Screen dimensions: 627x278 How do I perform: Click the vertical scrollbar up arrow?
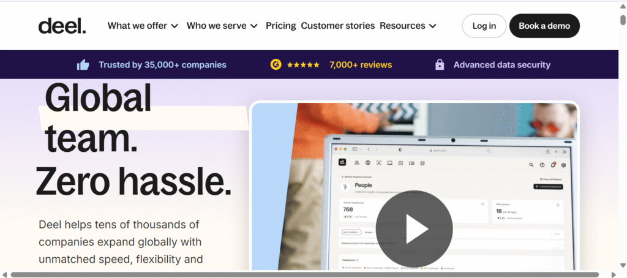[622, 6]
